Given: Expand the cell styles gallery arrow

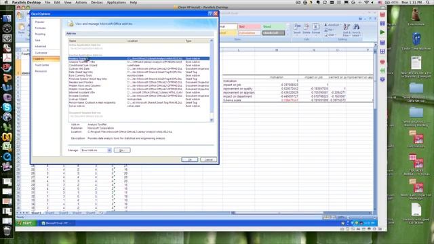Looking at the screenshot, I should pyautogui.click(x=288, y=34).
